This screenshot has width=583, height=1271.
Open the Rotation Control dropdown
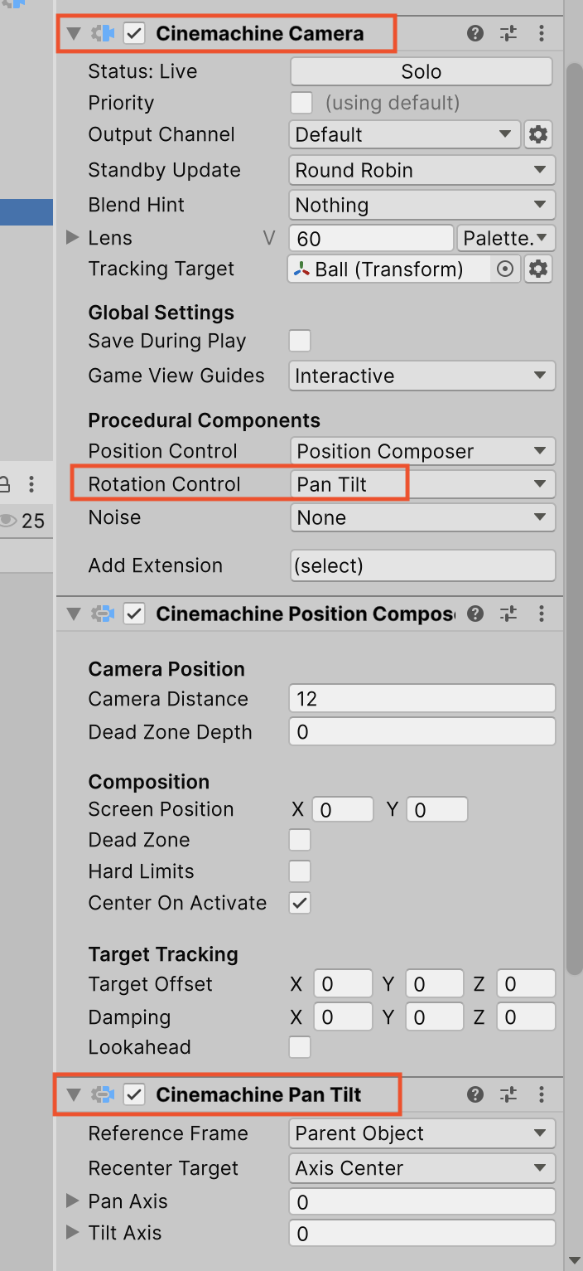(422, 484)
